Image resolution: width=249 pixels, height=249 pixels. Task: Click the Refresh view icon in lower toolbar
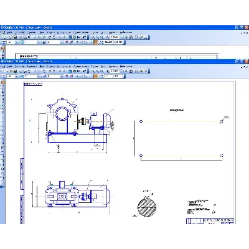click(131, 71)
